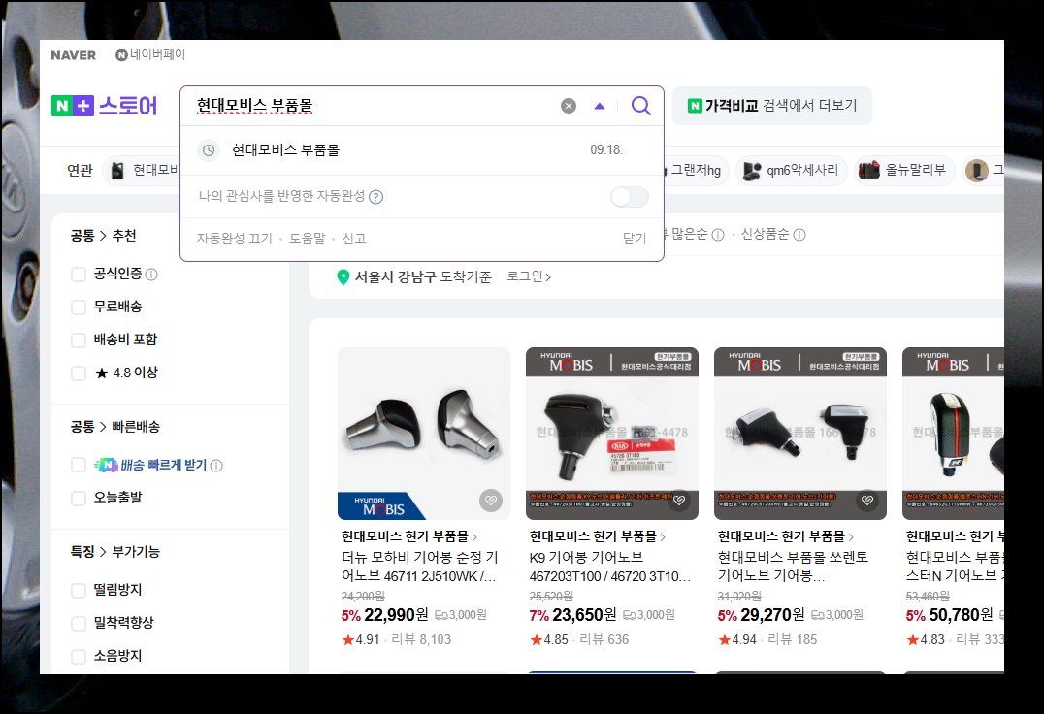Select the 올뉴말리부 related keyword chip
Screen dimensions: 1044x714
pyautogui.click(x=904, y=171)
